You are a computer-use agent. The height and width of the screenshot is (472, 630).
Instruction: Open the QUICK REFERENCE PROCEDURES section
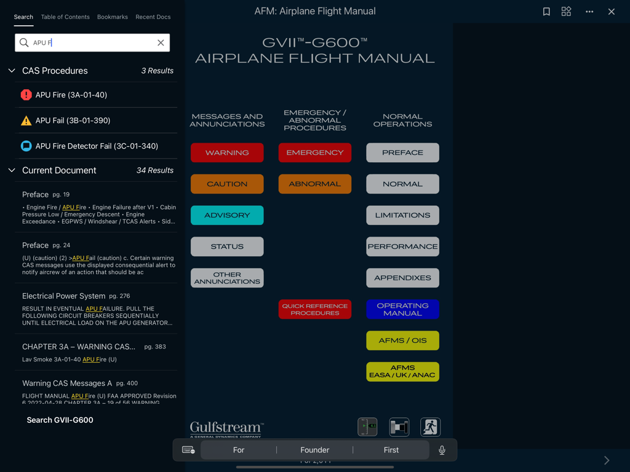tap(315, 309)
